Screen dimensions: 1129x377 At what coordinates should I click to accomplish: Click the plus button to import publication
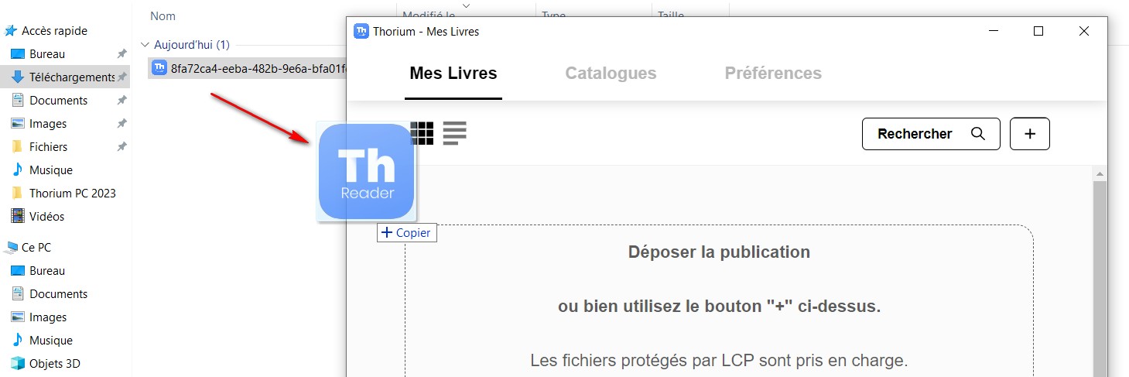(1029, 134)
